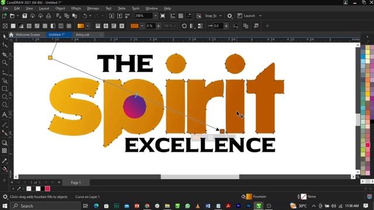Viewport: 374px width, 210px height.
Task: Click the Undo button
Action: (85, 16)
